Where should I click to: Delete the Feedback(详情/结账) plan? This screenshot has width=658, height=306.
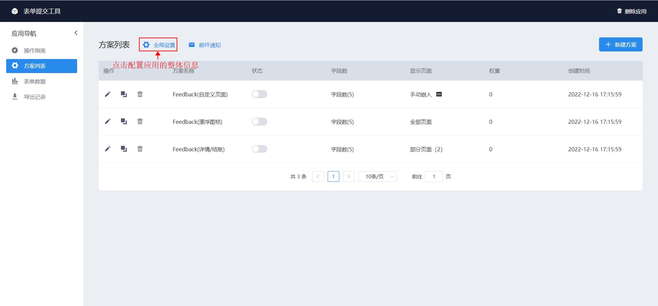click(140, 149)
